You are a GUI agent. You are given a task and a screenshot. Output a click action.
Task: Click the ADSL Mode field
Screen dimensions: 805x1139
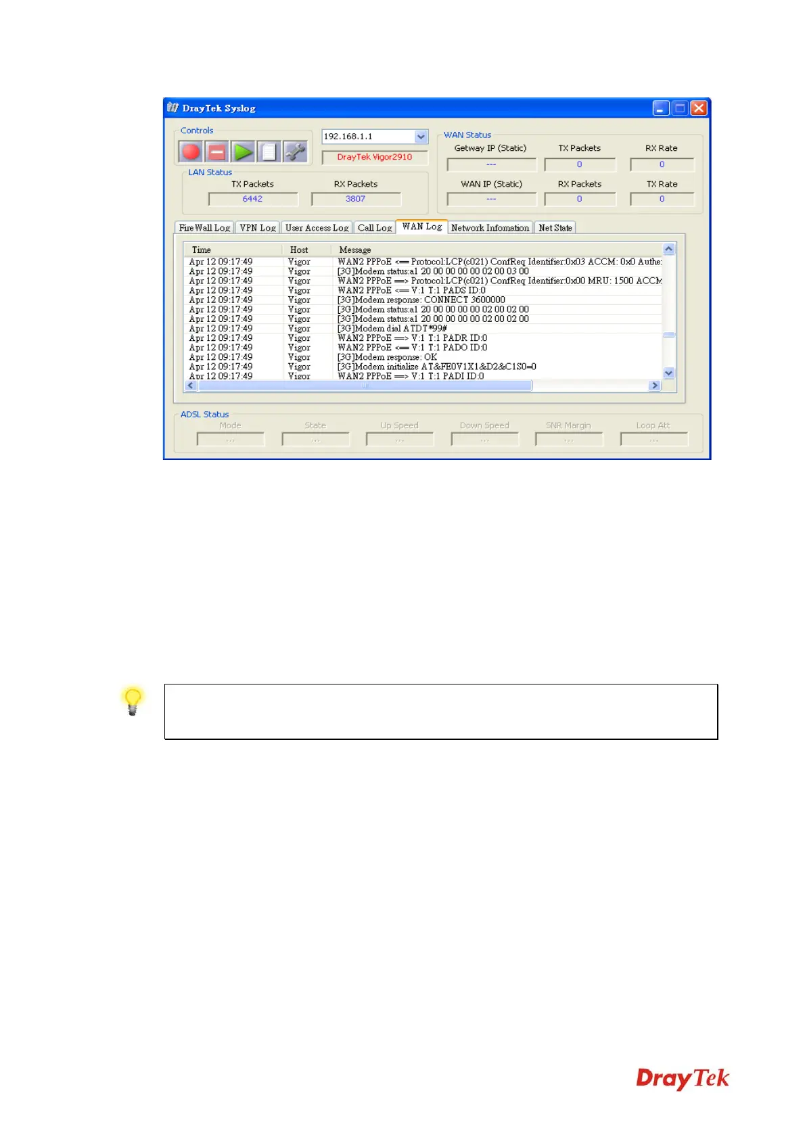tap(231, 440)
